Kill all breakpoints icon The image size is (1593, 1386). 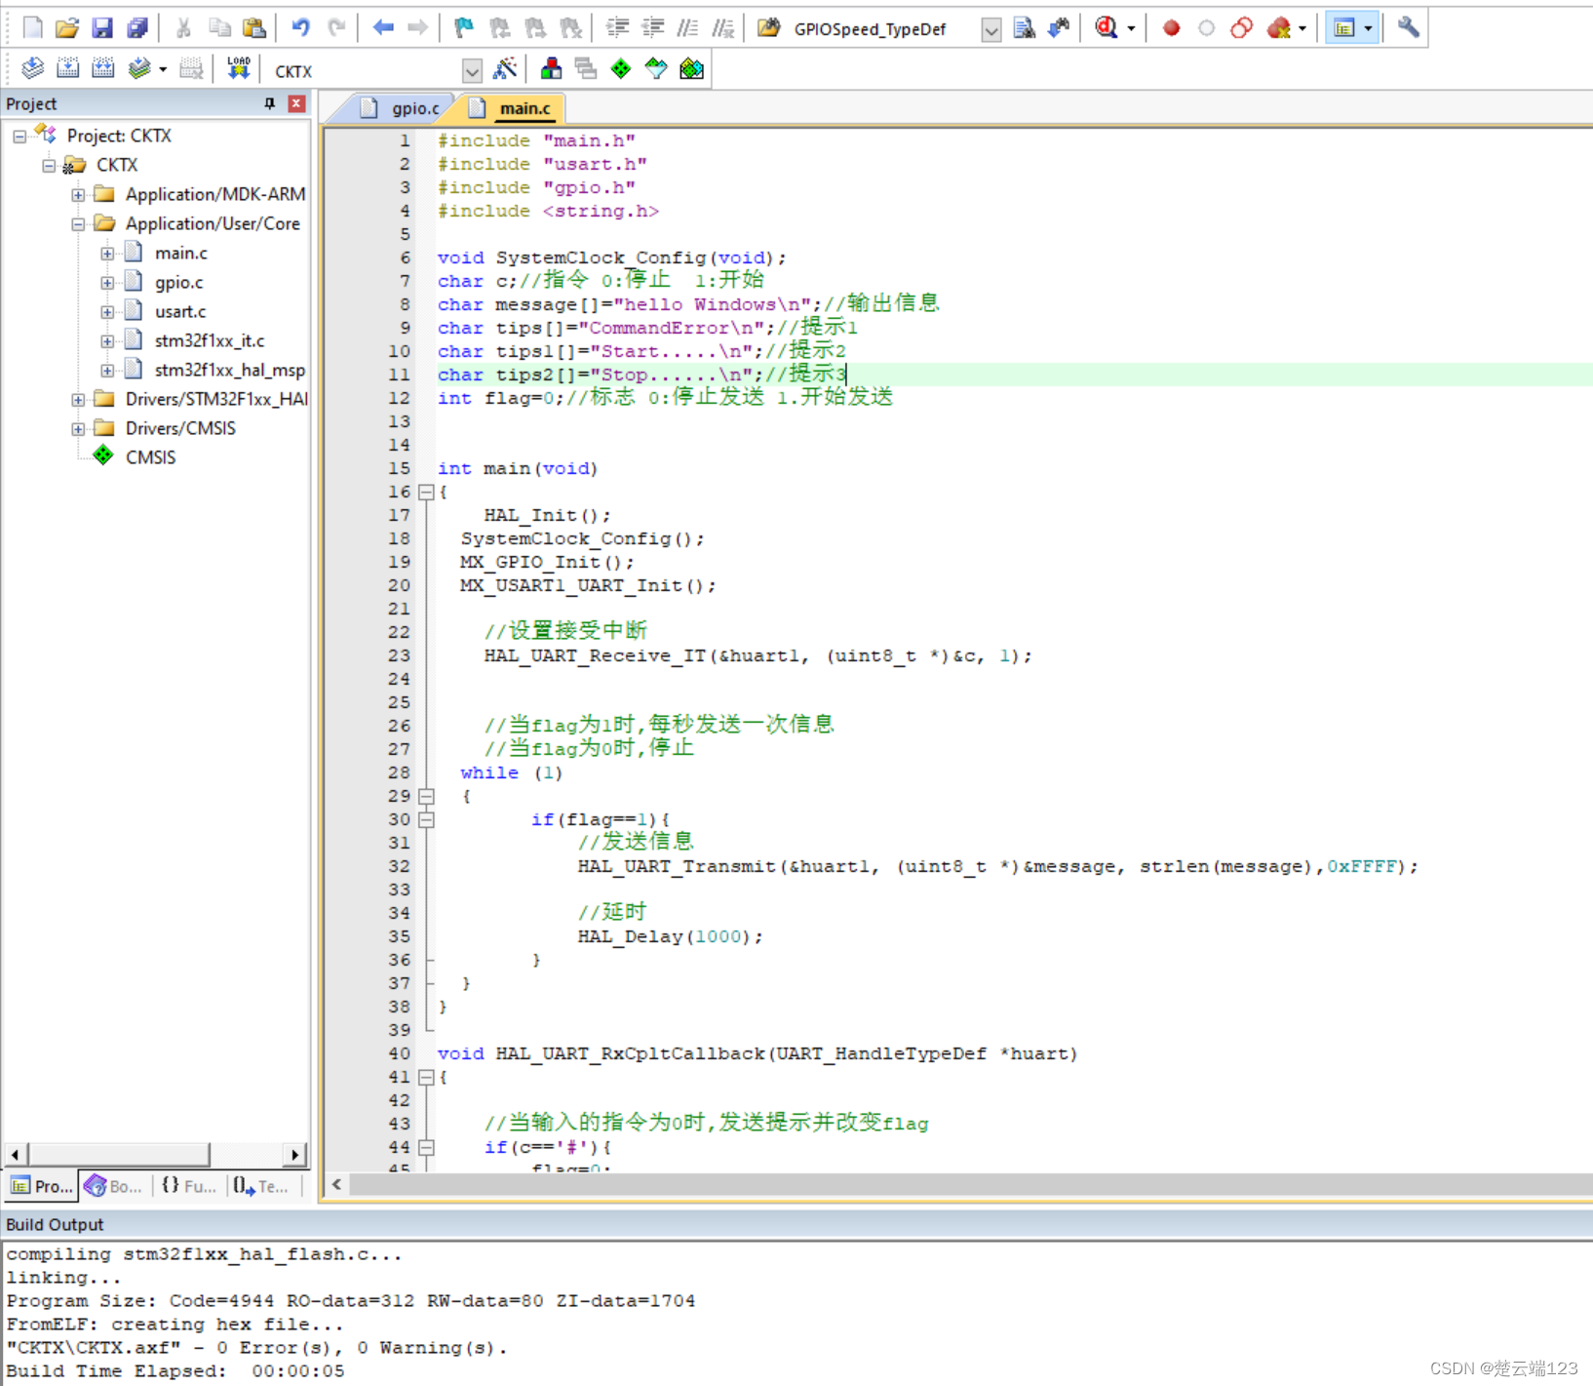[x=1278, y=28]
